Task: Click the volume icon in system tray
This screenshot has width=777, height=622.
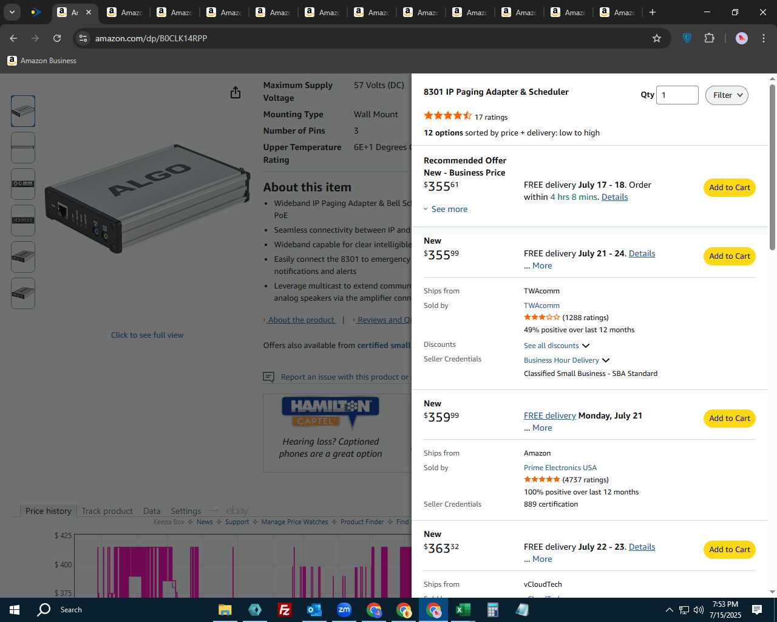Action: coord(698,610)
